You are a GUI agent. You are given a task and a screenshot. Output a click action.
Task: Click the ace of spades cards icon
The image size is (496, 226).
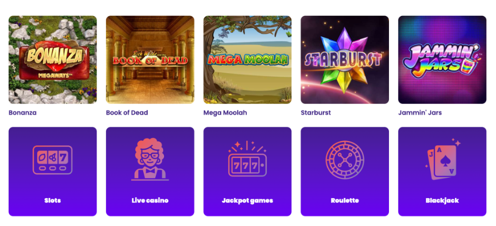point(442,159)
